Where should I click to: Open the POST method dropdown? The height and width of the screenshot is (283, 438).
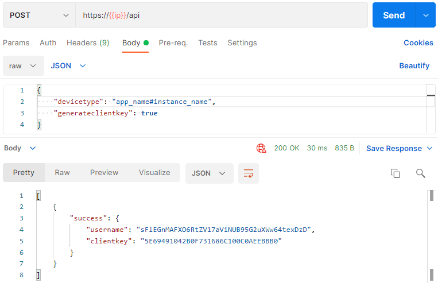point(38,15)
